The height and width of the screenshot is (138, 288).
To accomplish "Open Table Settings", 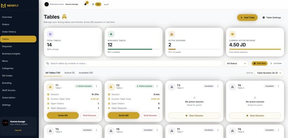I will click(272, 18).
